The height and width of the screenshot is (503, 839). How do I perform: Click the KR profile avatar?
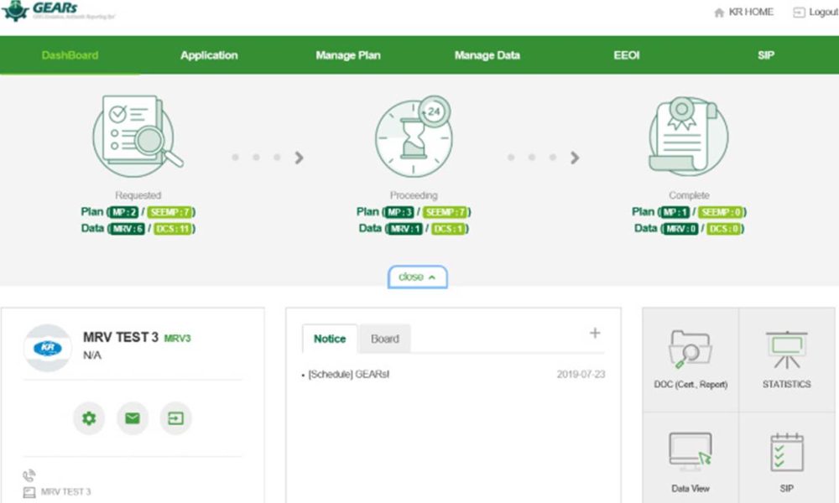pyautogui.click(x=48, y=348)
